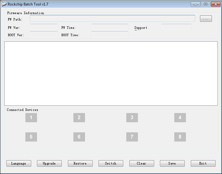Click device slot indicator 1

(x=31, y=118)
